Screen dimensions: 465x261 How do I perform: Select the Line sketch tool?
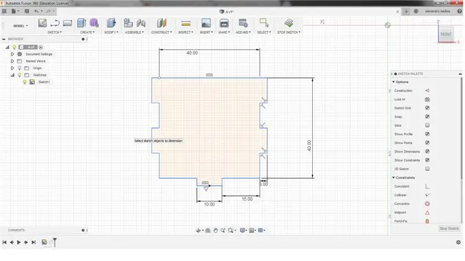55,23
